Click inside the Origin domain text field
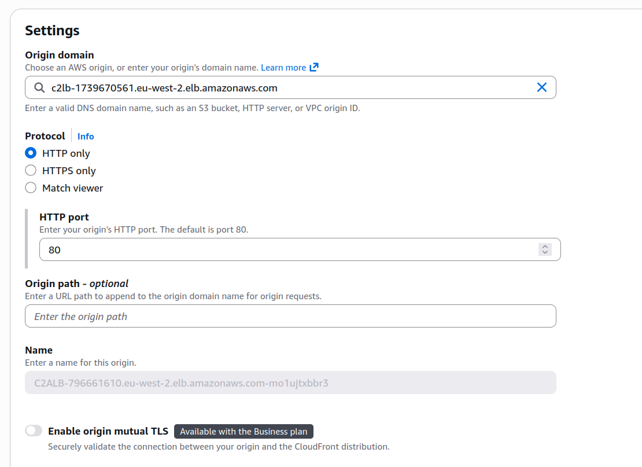This screenshot has width=642, height=467. [289, 88]
